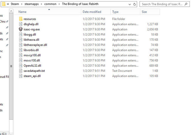The width and height of the screenshot is (191, 135).
Task: Expand the chevron after Steam breadcrumb
Action: point(22,4)
